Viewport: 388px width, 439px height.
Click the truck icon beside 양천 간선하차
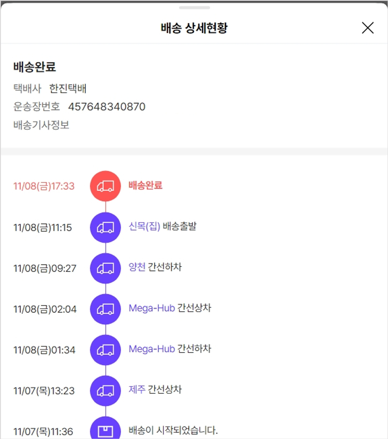106,268
